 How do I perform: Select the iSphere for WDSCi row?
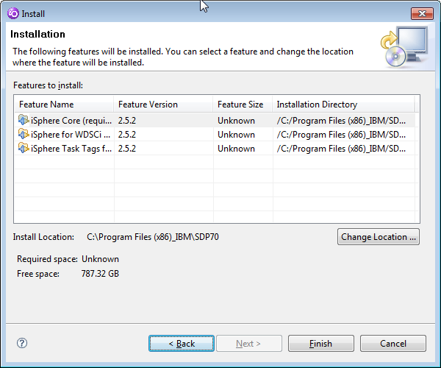click(x=215, y=134)
